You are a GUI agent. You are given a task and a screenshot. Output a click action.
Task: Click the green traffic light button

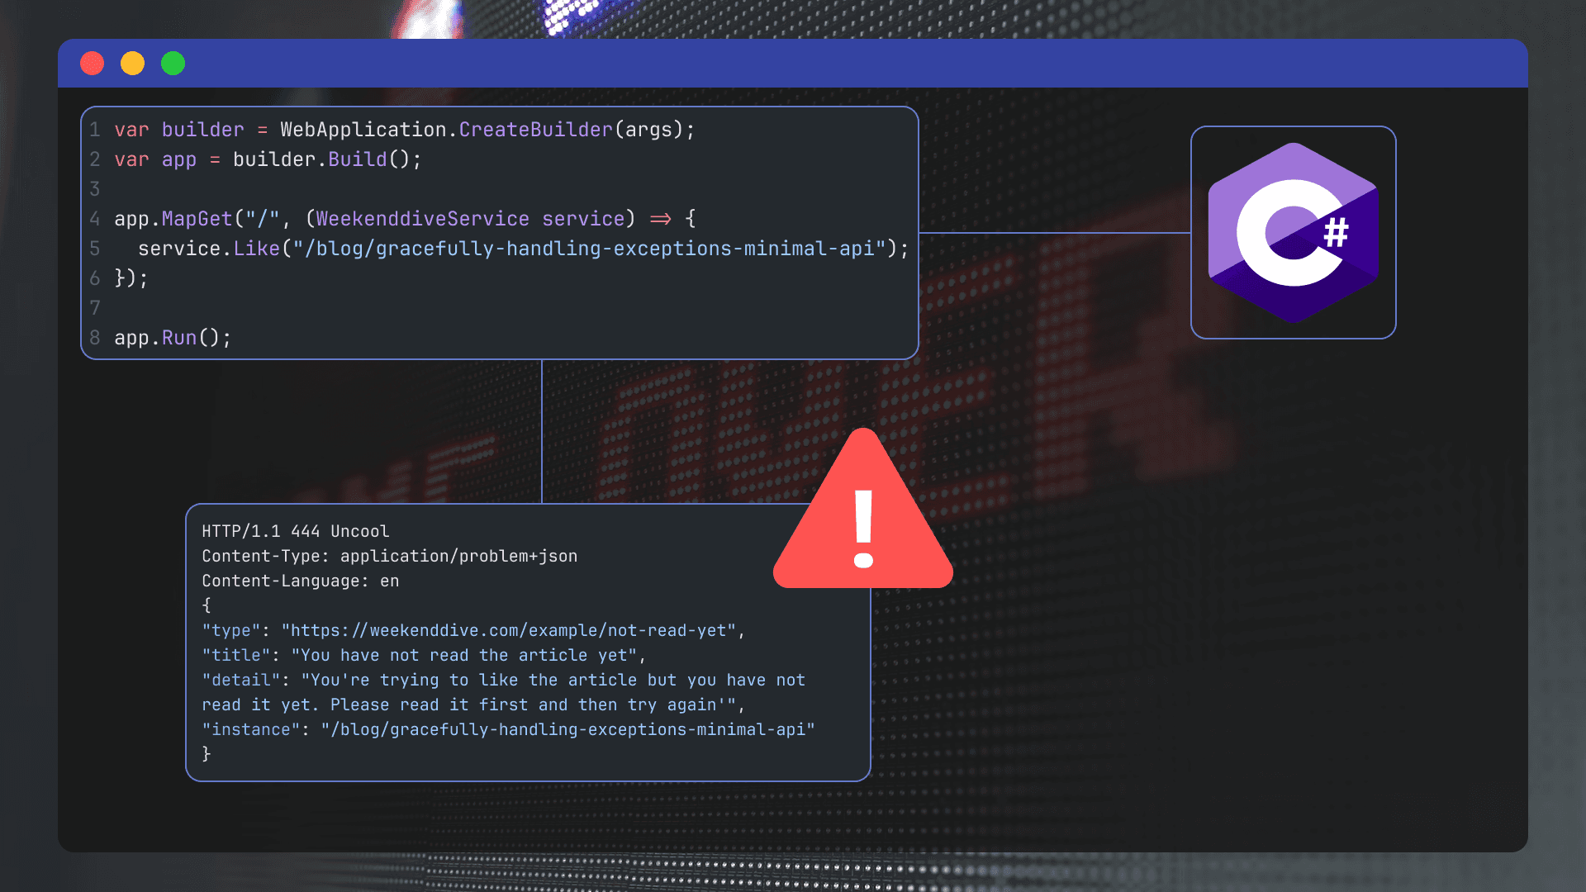[x=173, y=63]
